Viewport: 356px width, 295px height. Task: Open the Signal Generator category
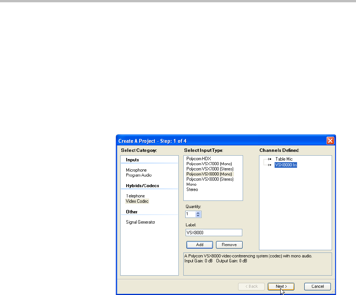[x=140, y=222]
